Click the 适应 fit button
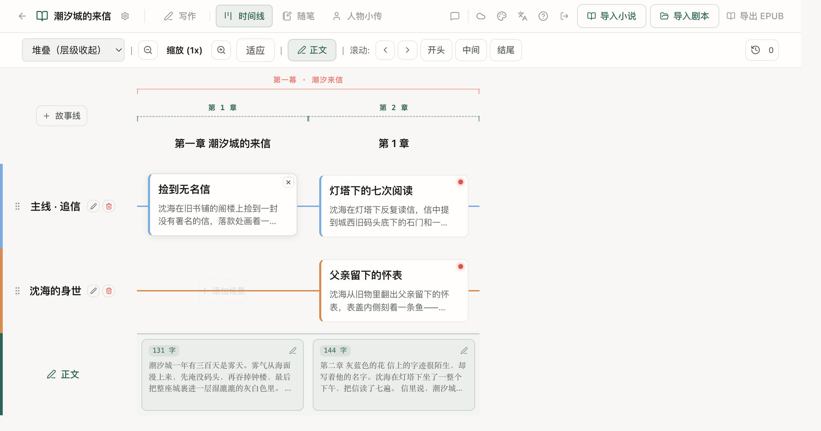Image resolution: width=821 pixels, height=431 pixels. 256,50
